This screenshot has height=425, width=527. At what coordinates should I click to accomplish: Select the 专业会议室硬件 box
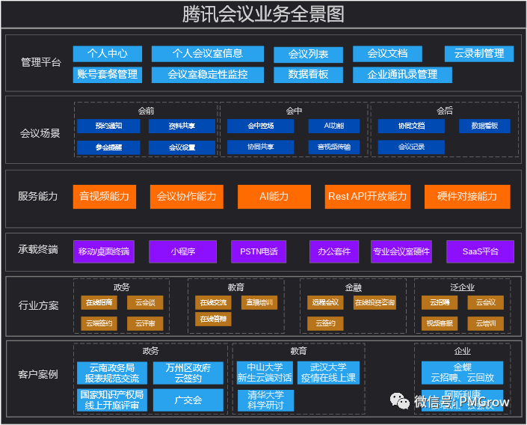[401, 251]
